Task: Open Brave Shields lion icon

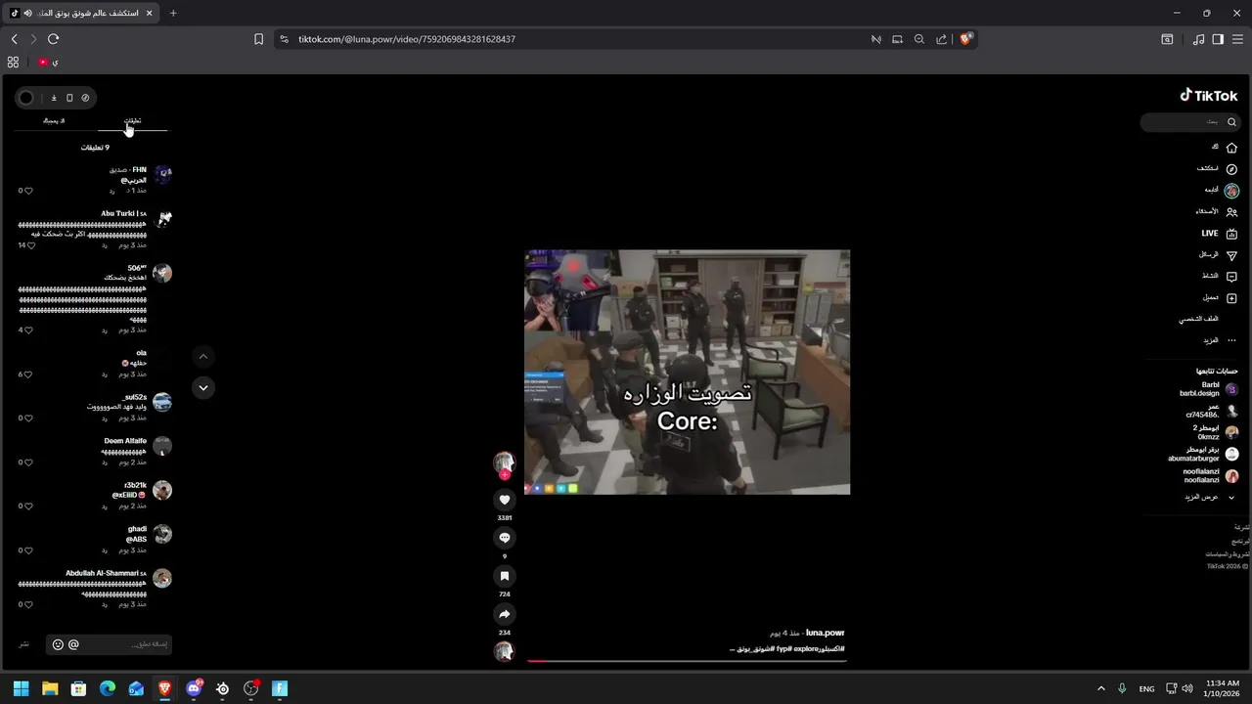Action: (965, 39)
